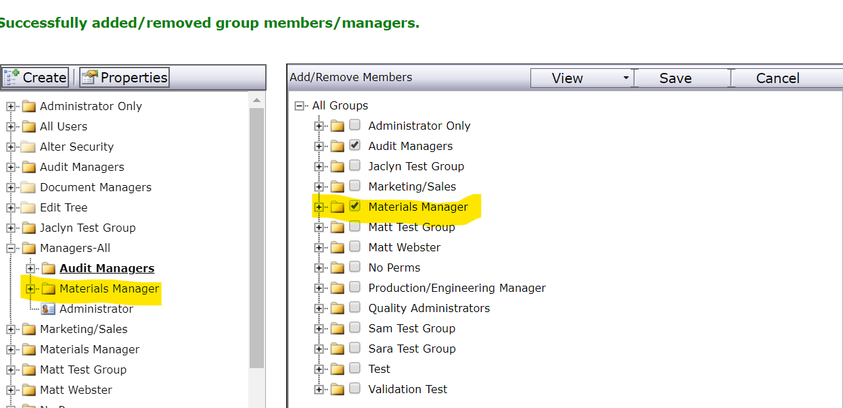Check the Matt Webster checkbox
This screenshot has width=843, height=408.
tap(355, 247)
